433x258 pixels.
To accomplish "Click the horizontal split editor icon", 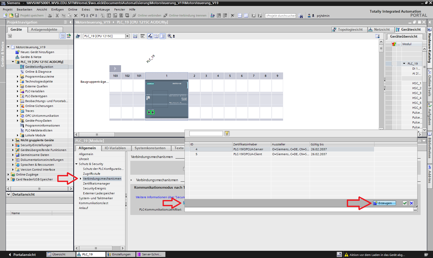I will tap(240, 15).
